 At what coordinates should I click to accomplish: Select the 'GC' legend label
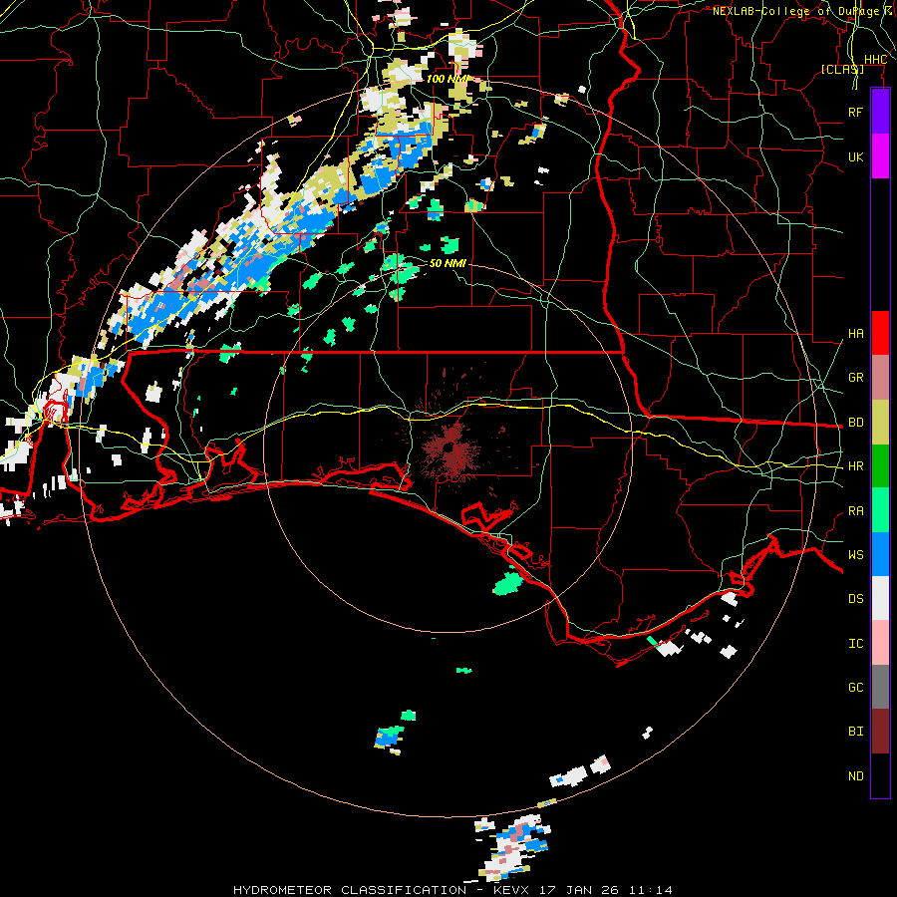click(855, 688)
